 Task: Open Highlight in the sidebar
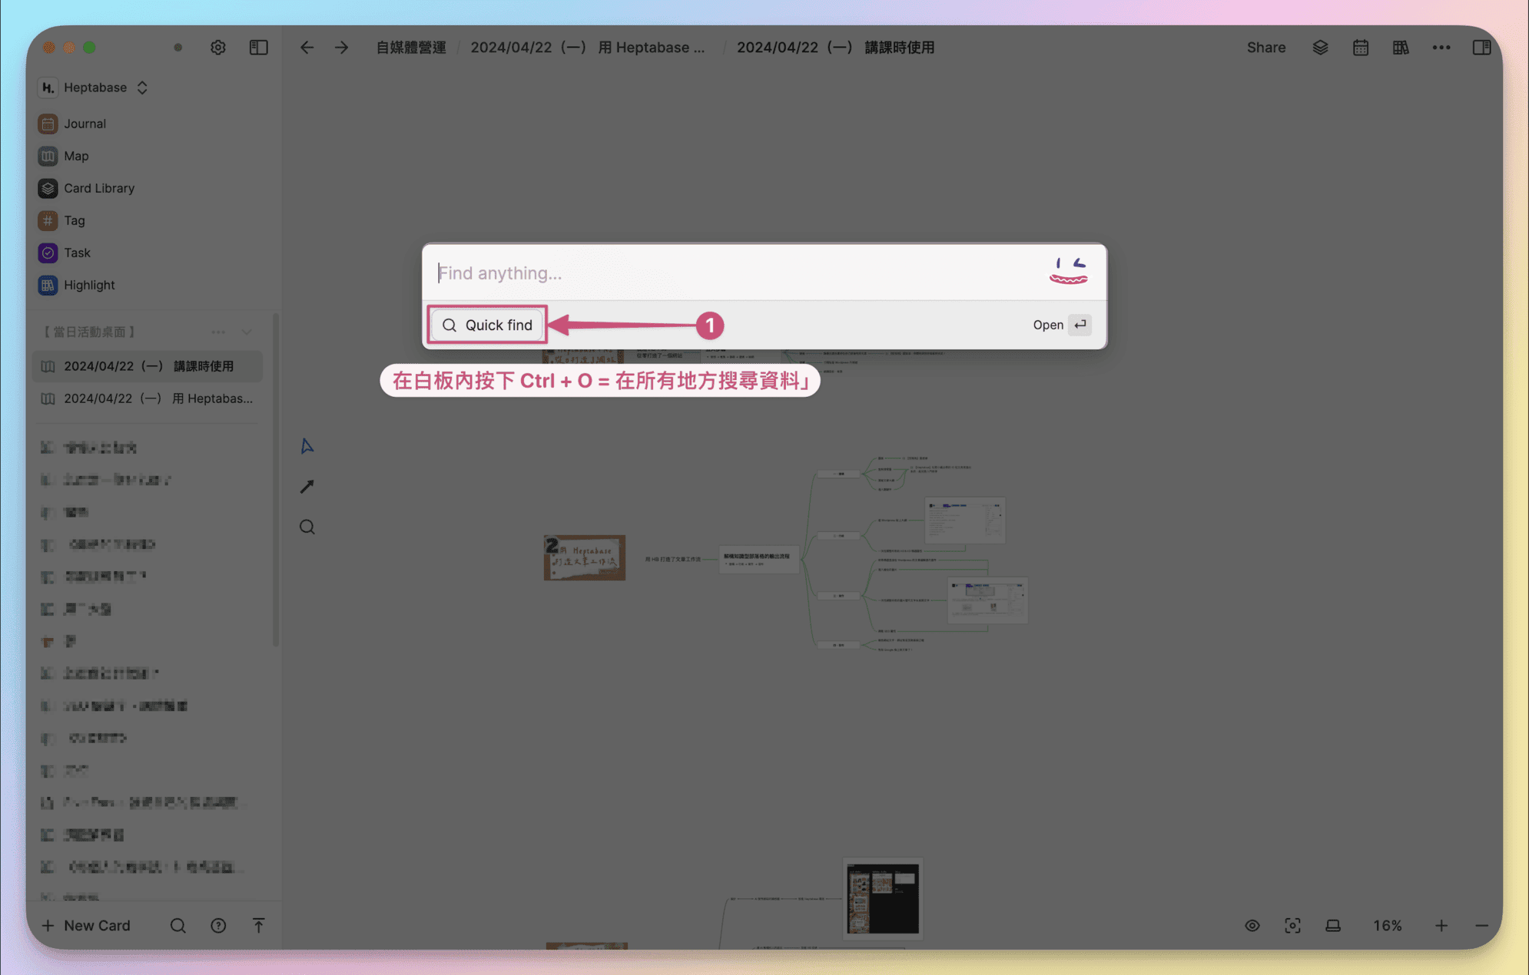click(89, 285)
